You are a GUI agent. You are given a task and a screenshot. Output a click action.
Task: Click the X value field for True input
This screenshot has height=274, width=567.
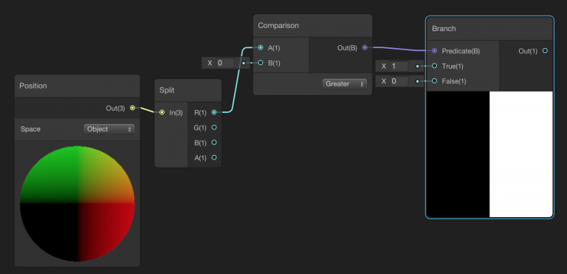(x=399, y=66)
